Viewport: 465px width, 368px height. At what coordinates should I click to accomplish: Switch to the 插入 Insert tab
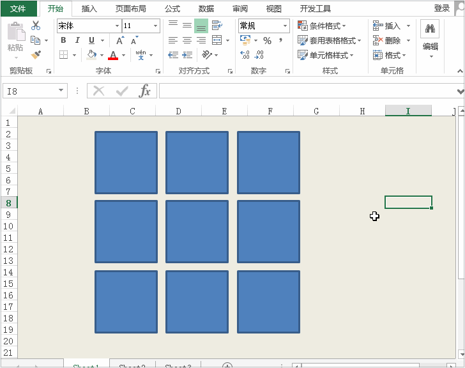pyautogui.click(x=89, y=8)
